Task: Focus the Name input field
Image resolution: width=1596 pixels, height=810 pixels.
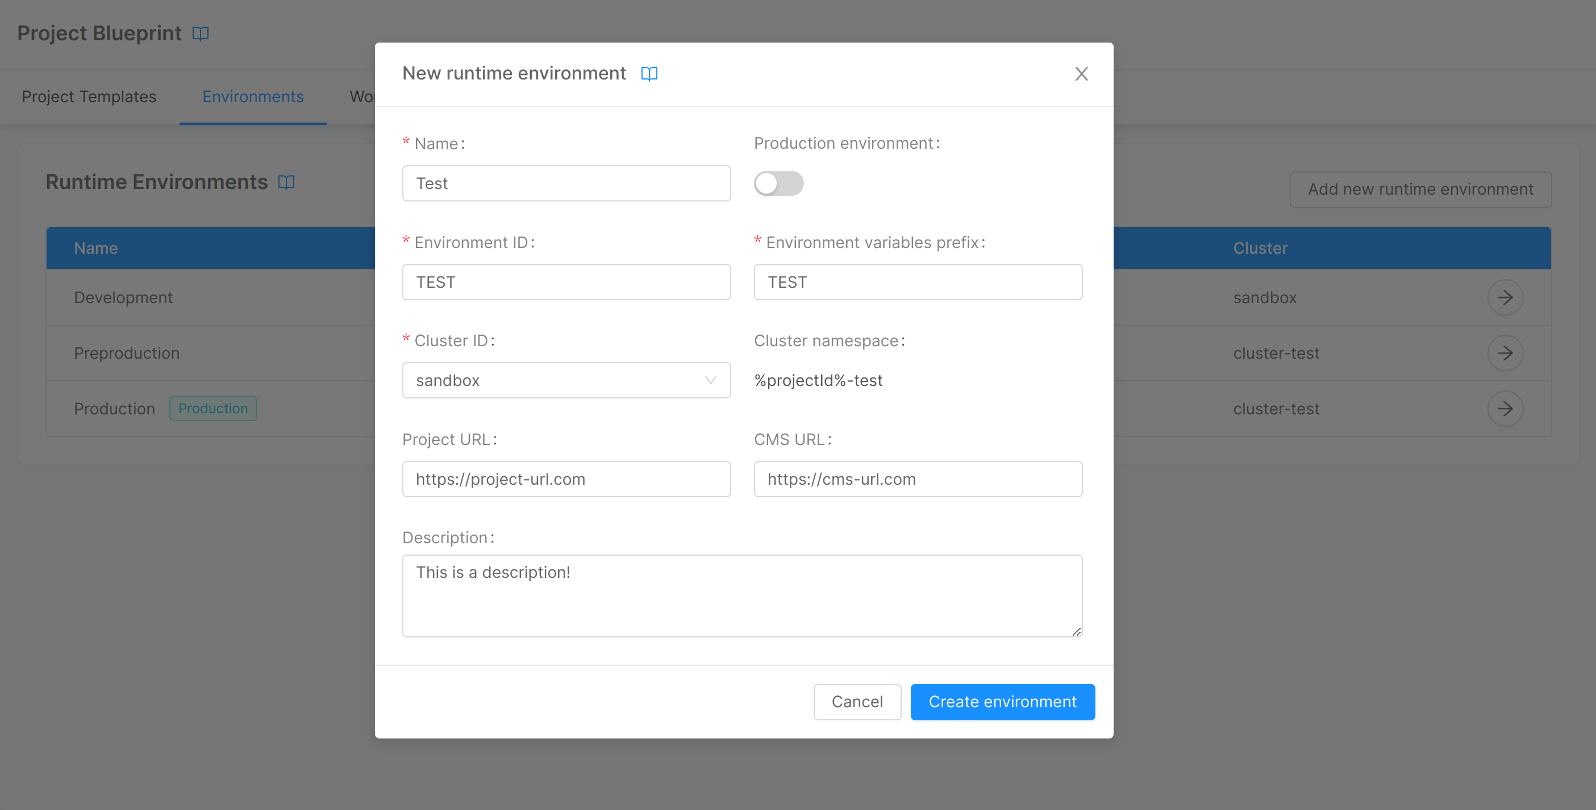Action: click(566, 183)
